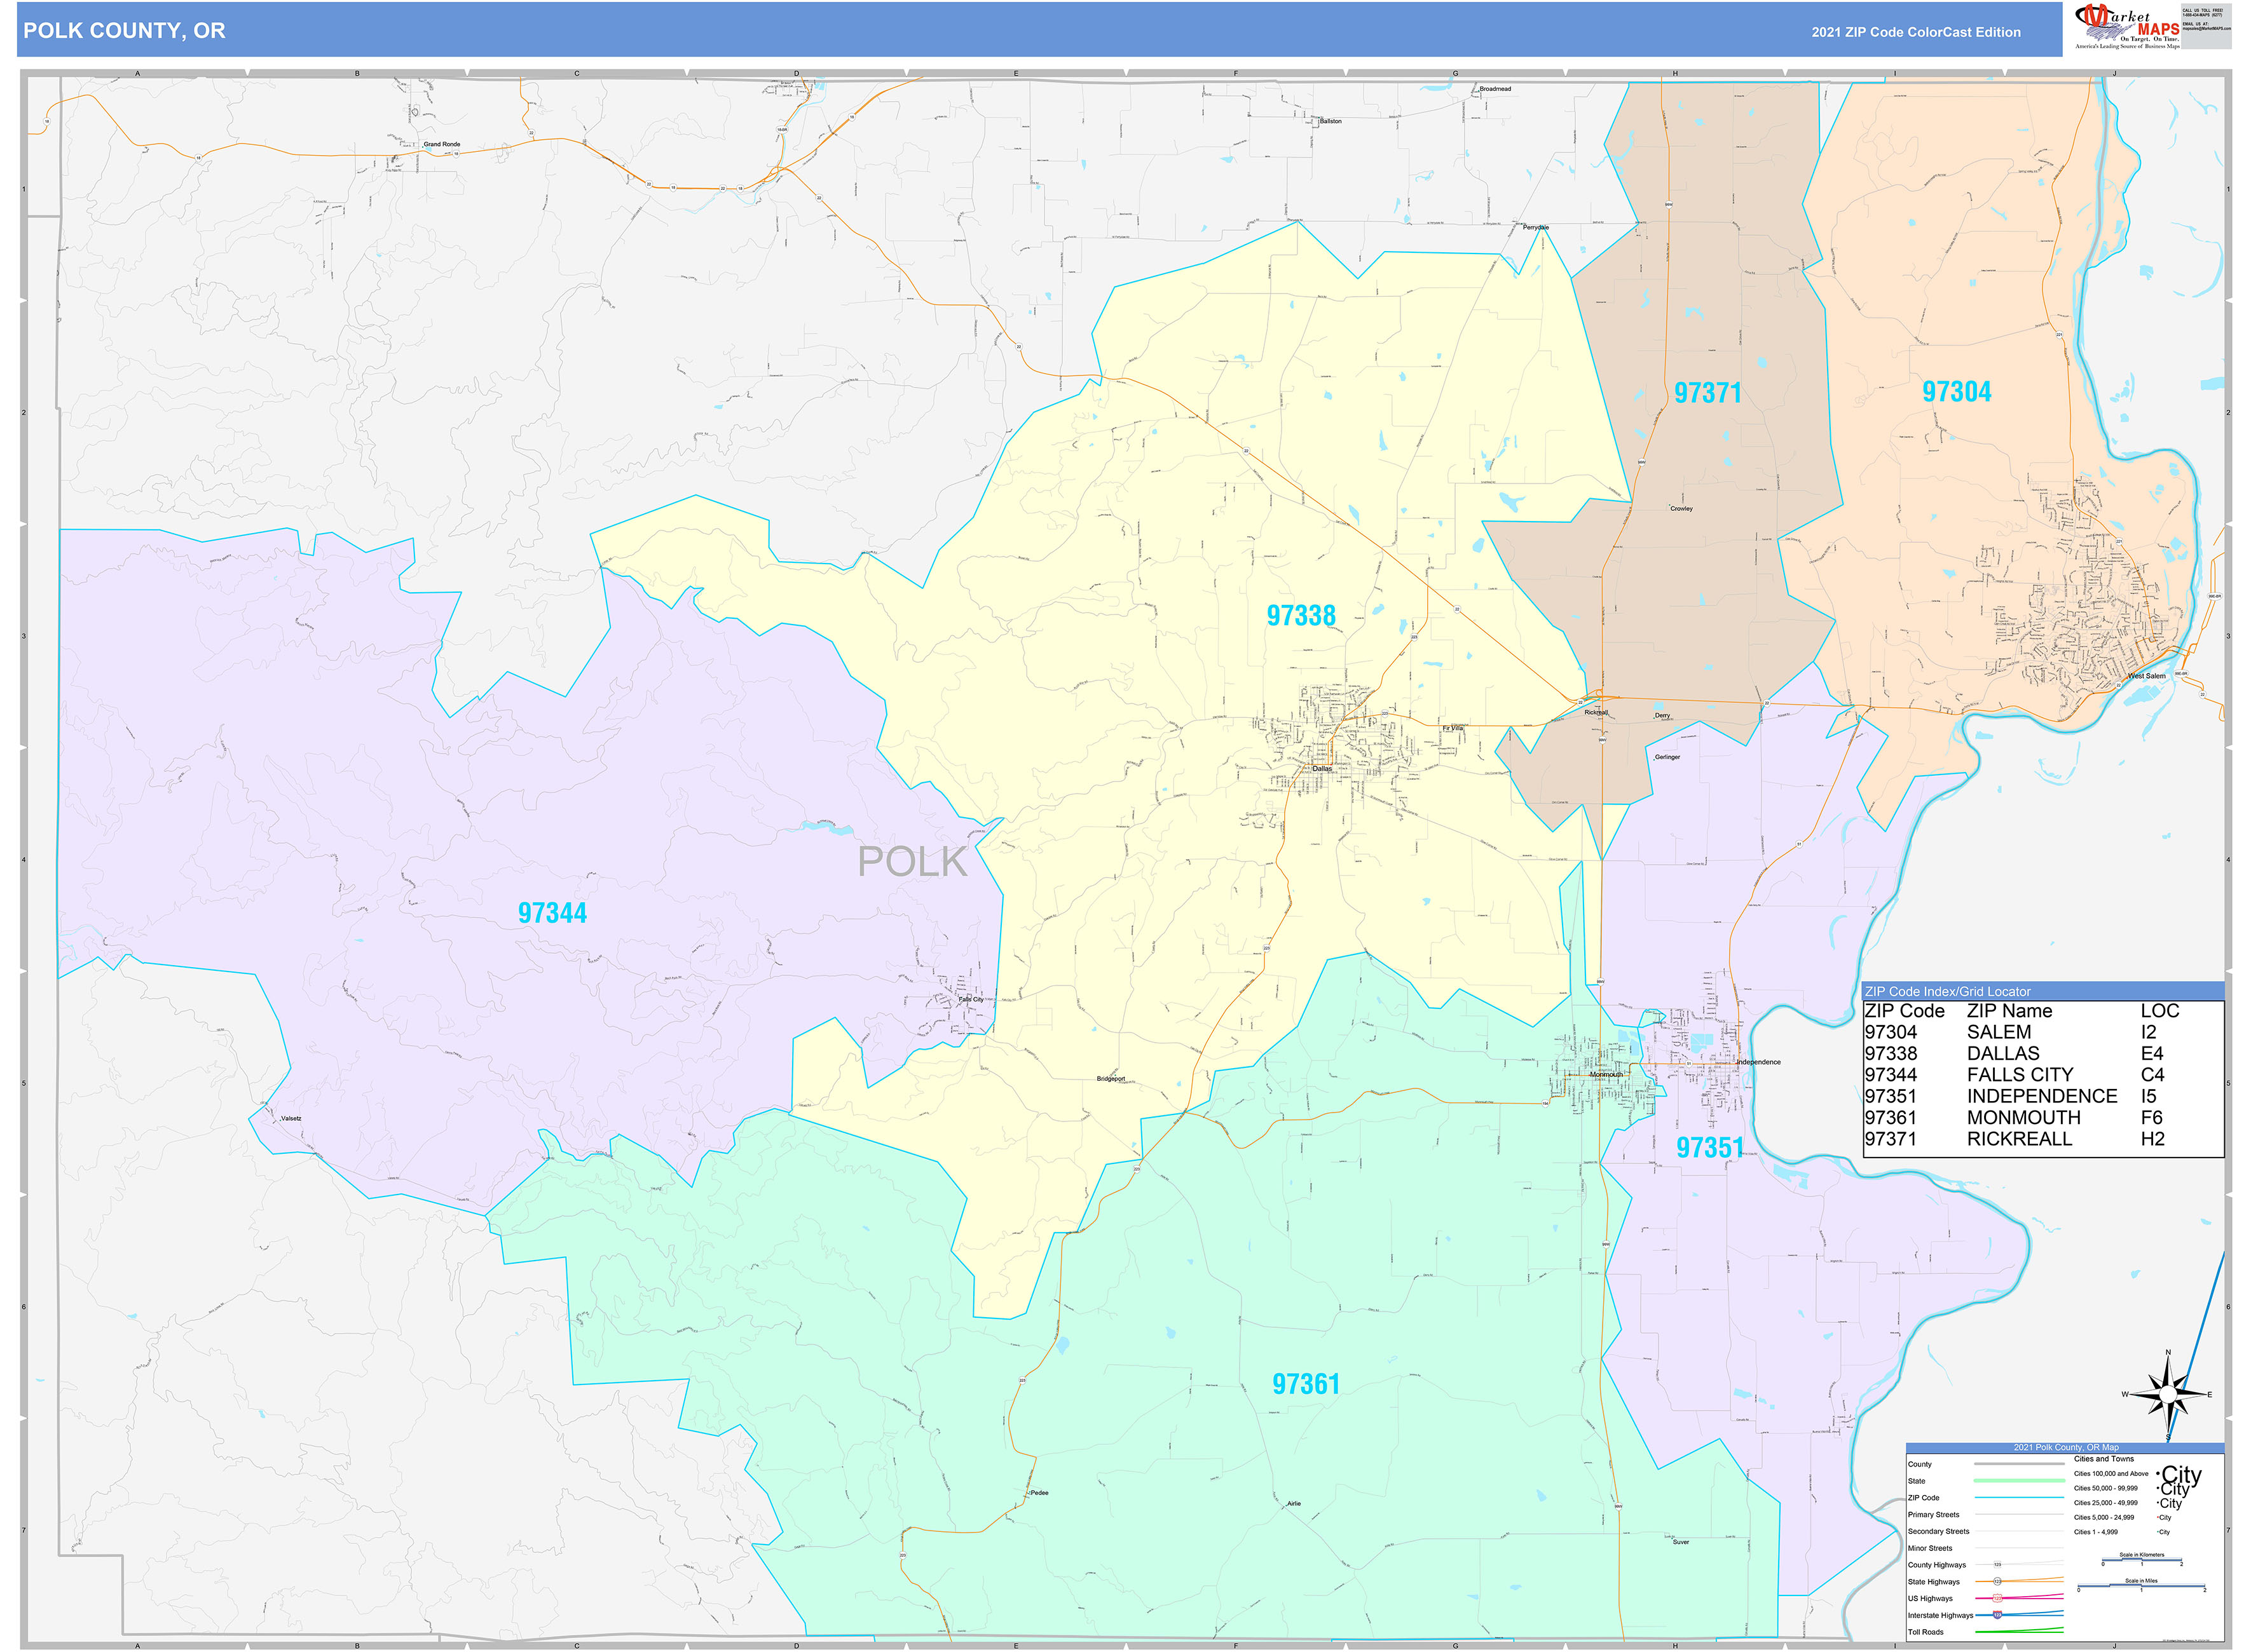Click the large 97304 map label

(1957, 392)
